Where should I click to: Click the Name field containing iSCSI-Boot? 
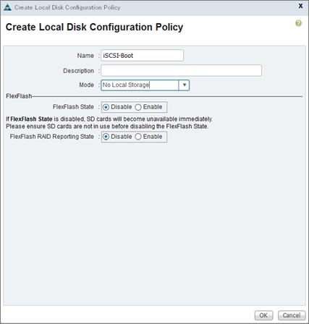tap(142, 56)
